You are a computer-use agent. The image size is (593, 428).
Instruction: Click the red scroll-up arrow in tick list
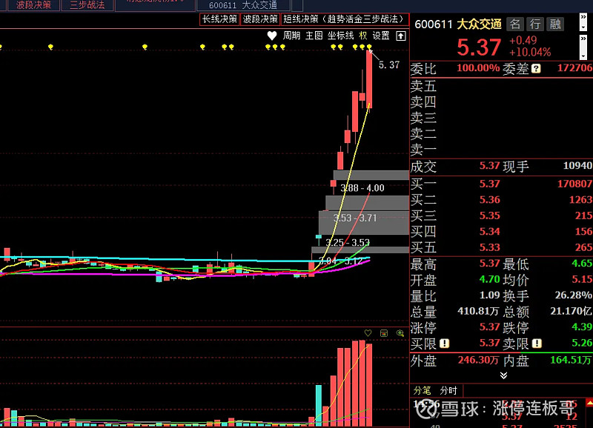589,403
